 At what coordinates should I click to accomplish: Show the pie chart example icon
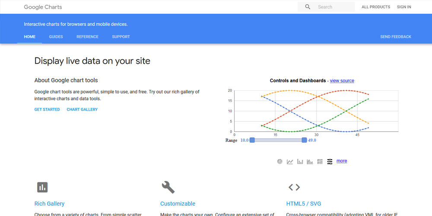(x=280, y=162)
